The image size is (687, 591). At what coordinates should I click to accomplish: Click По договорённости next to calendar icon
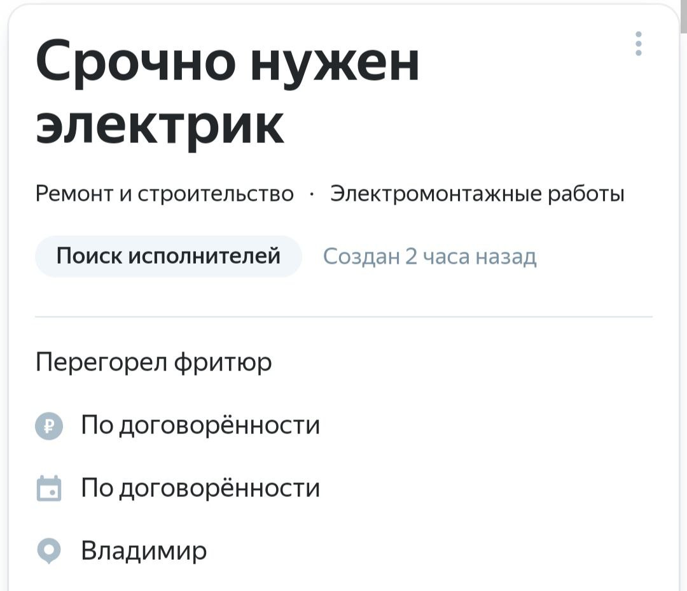point(200,487)
